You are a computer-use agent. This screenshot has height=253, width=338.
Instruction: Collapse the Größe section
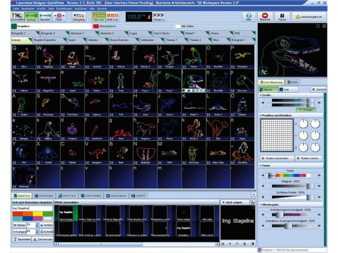(x=260, y=95)
